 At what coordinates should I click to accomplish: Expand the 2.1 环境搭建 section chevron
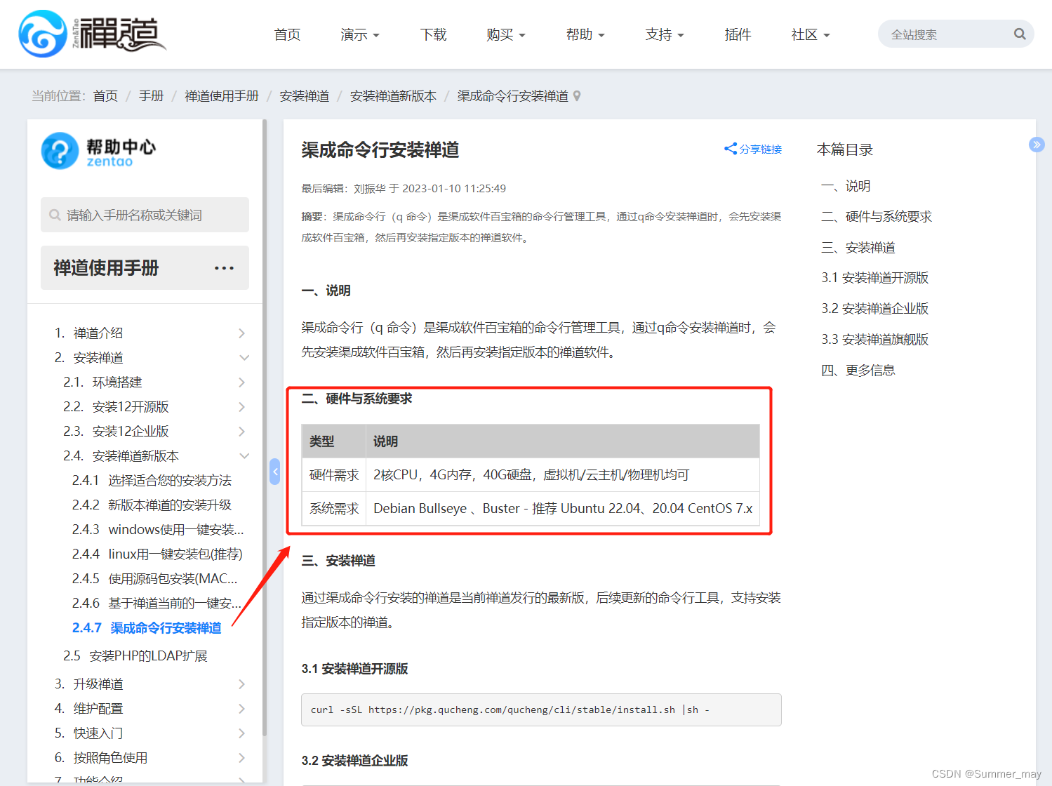241,382
